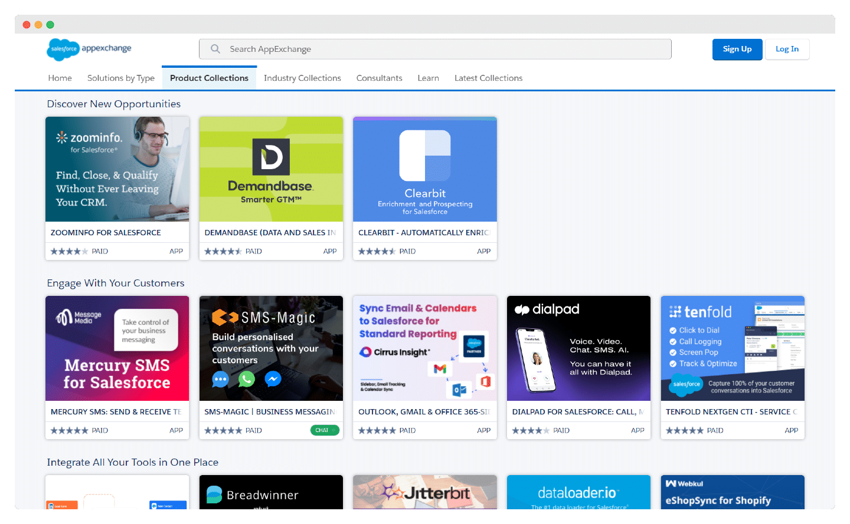Click DEMANDBASE (DATA AND SALES title
The image size is (850, 524).
pos(270,233)
